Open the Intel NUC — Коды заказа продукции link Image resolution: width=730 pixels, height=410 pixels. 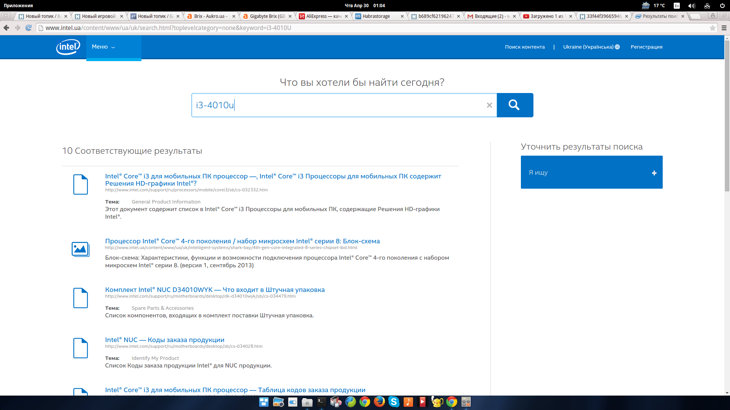coord(165,340)
